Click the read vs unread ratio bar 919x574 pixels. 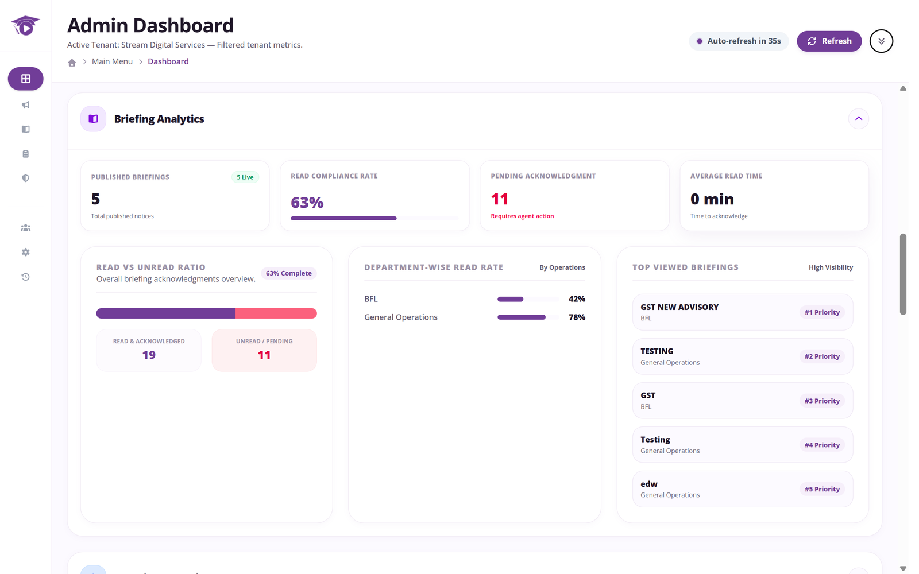207,313
